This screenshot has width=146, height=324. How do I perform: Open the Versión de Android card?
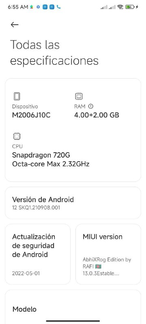(x=73, y=203)
